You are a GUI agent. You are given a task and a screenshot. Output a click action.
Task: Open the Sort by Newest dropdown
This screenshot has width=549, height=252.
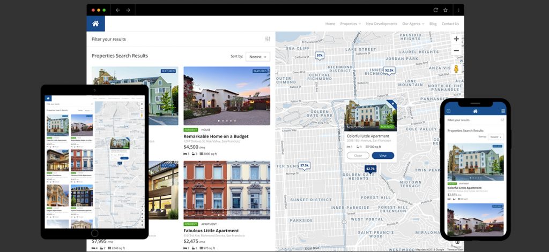coord(258,57)
